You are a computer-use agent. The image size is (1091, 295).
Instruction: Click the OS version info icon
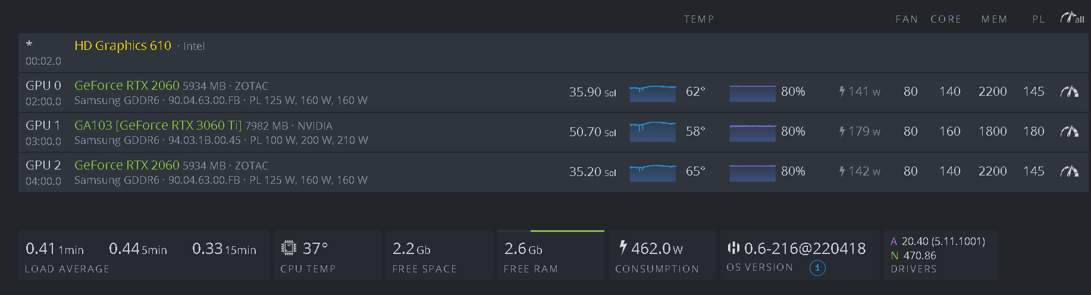click(x=817, y=268)
